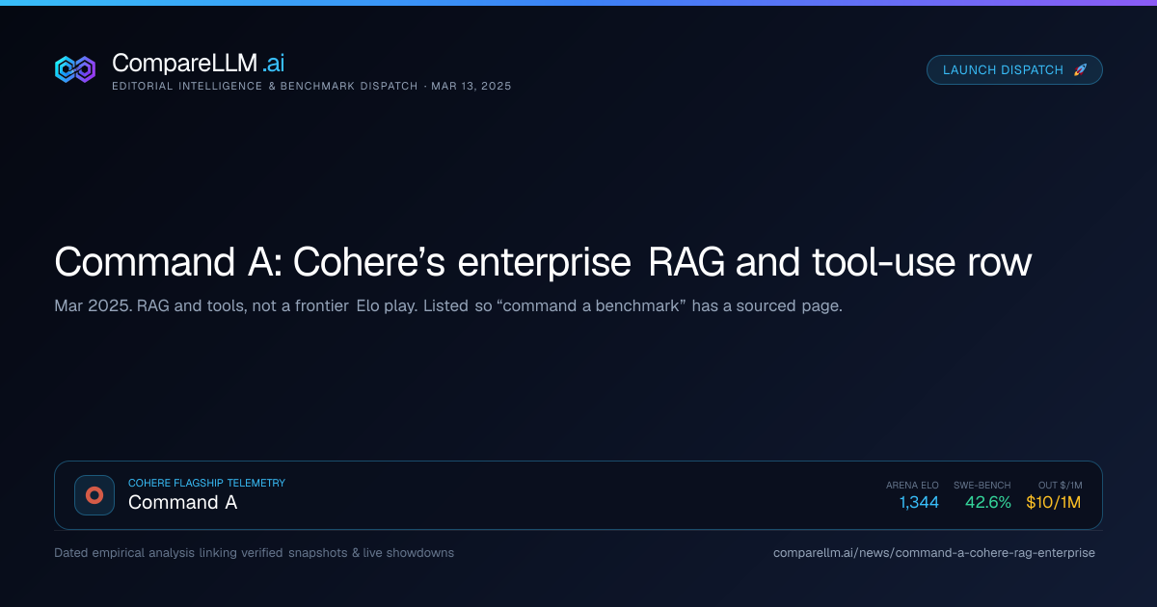Click the 'ARENA ELO' column label
This screenshot has width=1157, height=607.
pos(912,485)
